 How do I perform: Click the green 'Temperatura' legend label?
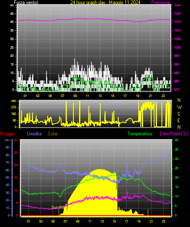coord(140,134)
